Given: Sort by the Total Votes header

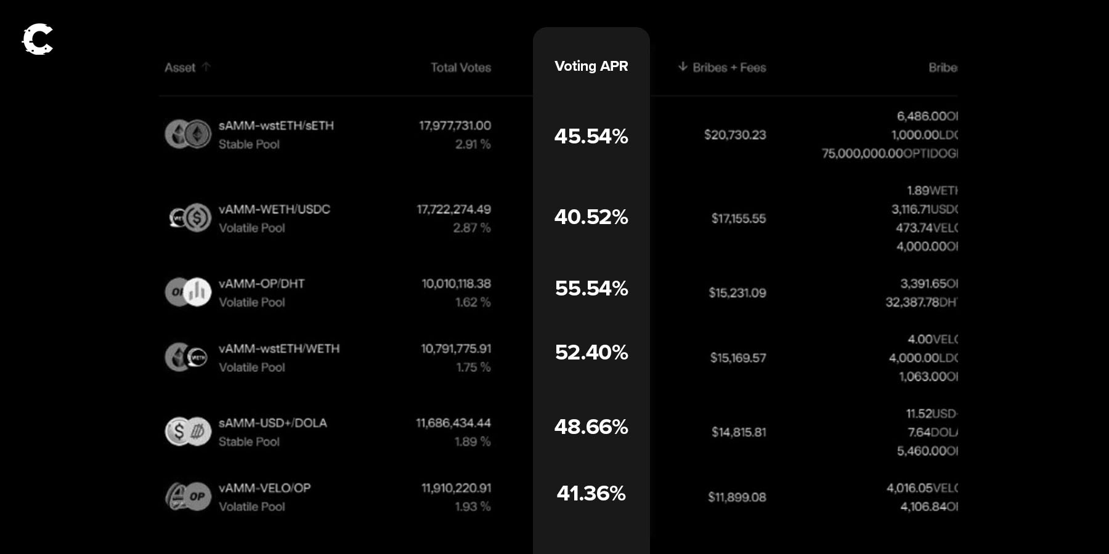Looking at the screenshot, I should point(460,68).
